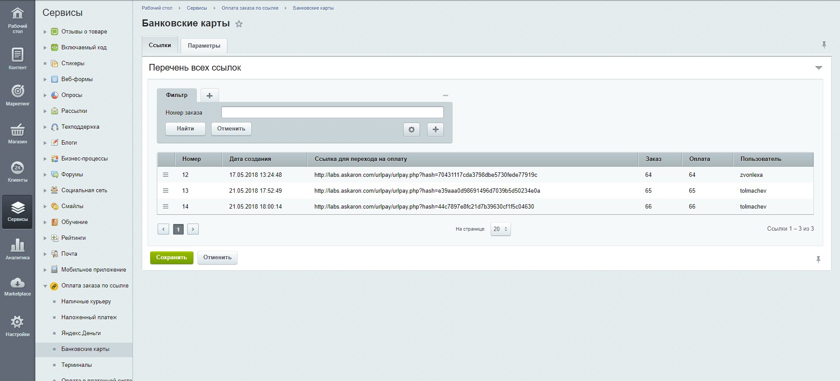Open the На странице 20 dropdown
This screenshot has height=381, width=840.
pyautogui.click(x=500, y=229)
